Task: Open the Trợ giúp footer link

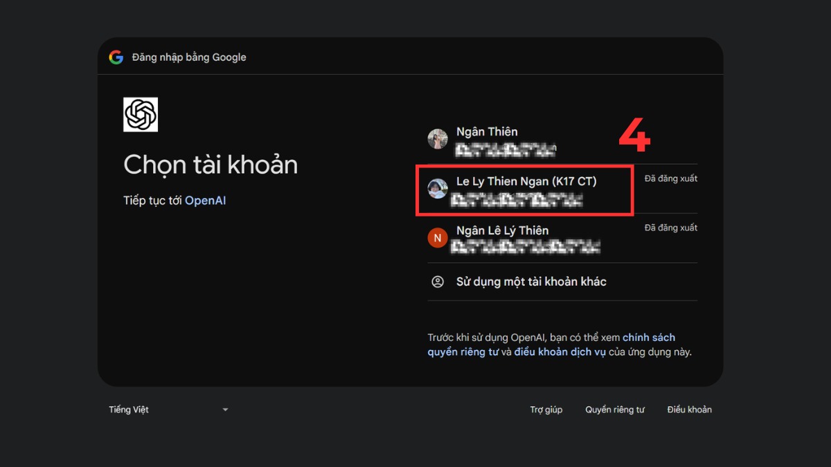Action: [546, 410]
